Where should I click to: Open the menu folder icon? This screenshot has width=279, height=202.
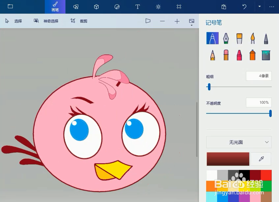tap(10, 7)
